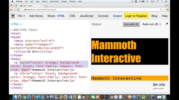The image size is (179, 100).
Task: Click the closing html tag line
Action: coord(17,88)
